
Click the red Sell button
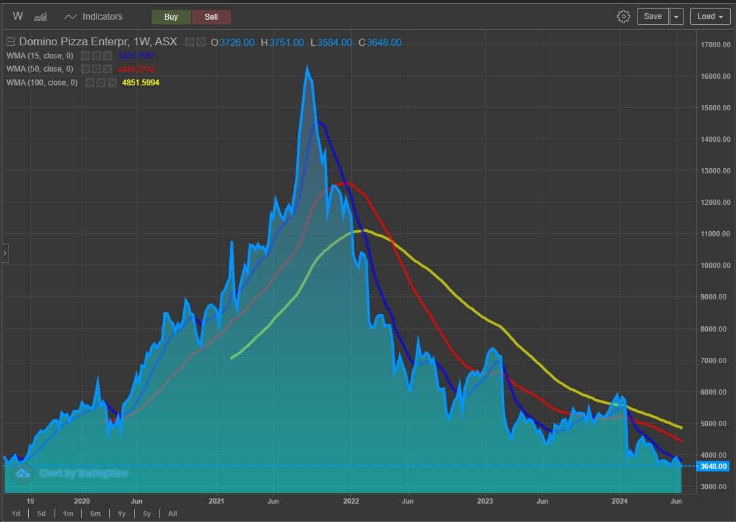point(211,17)
